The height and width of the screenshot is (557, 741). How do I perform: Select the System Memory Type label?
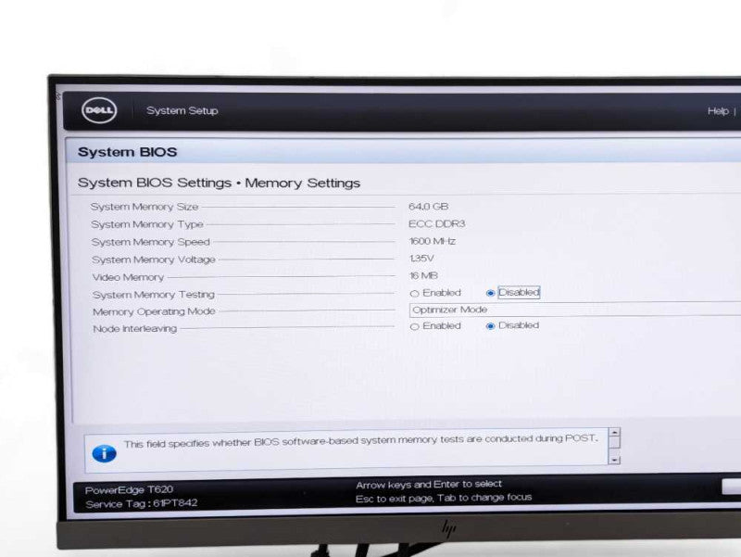pos(147,224)
